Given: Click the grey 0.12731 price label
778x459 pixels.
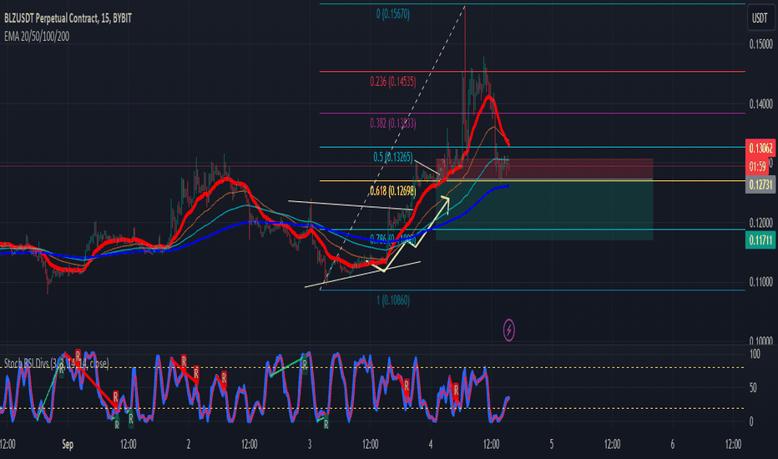Looking at the screenshot, I should coord(760,184).
